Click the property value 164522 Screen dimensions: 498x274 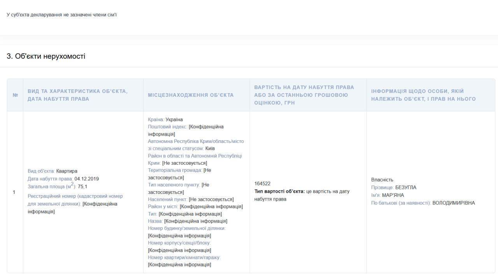(x=262, y=183)
